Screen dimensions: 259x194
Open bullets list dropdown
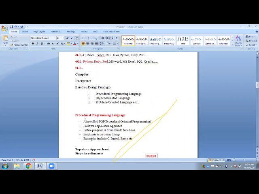click(86, 38)
